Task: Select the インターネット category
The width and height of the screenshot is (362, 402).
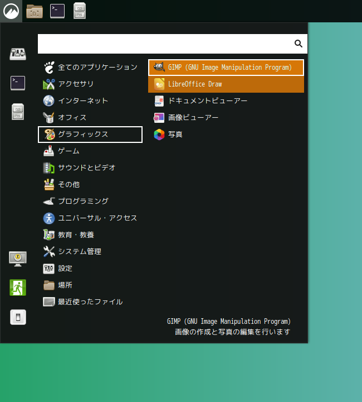Action: click(90, 100)
